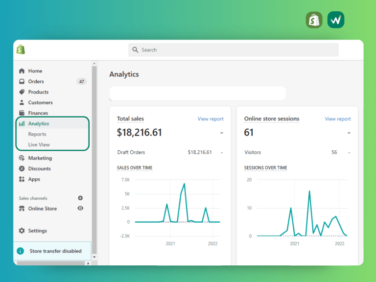Viewport: 376px width, 282px height.
Task: Click the search magnifier icon
Action: coord(135,49)
